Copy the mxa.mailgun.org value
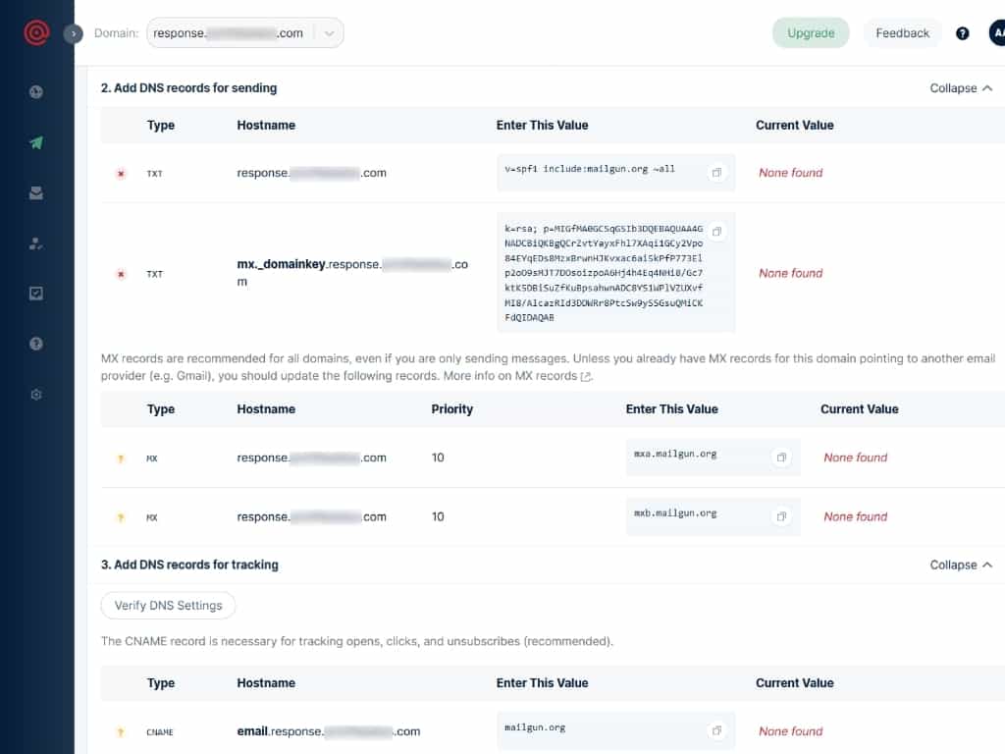The width and height of the screenshot is (1005, 754). pyautogui.click(x=781, y=458)
